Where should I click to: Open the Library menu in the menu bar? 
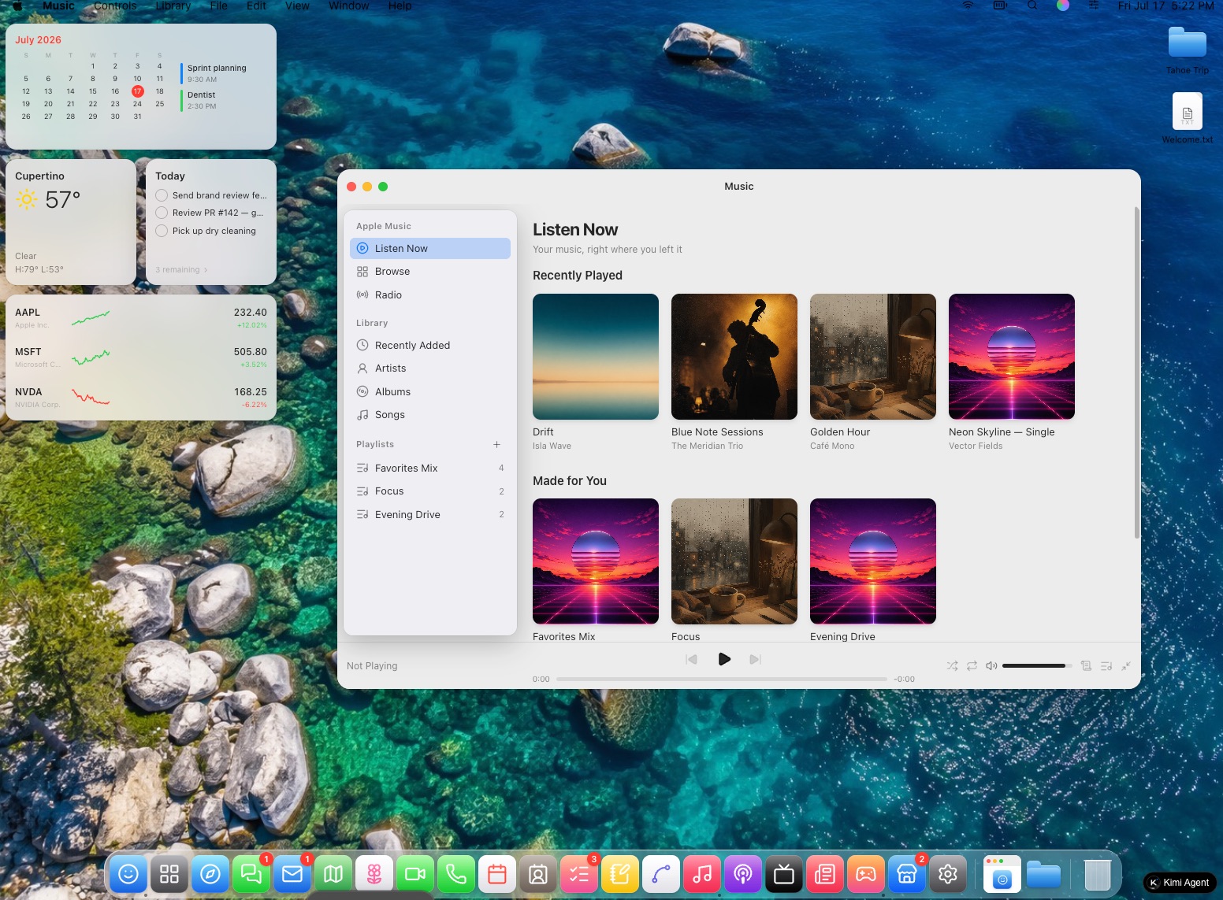coord(173,6)
